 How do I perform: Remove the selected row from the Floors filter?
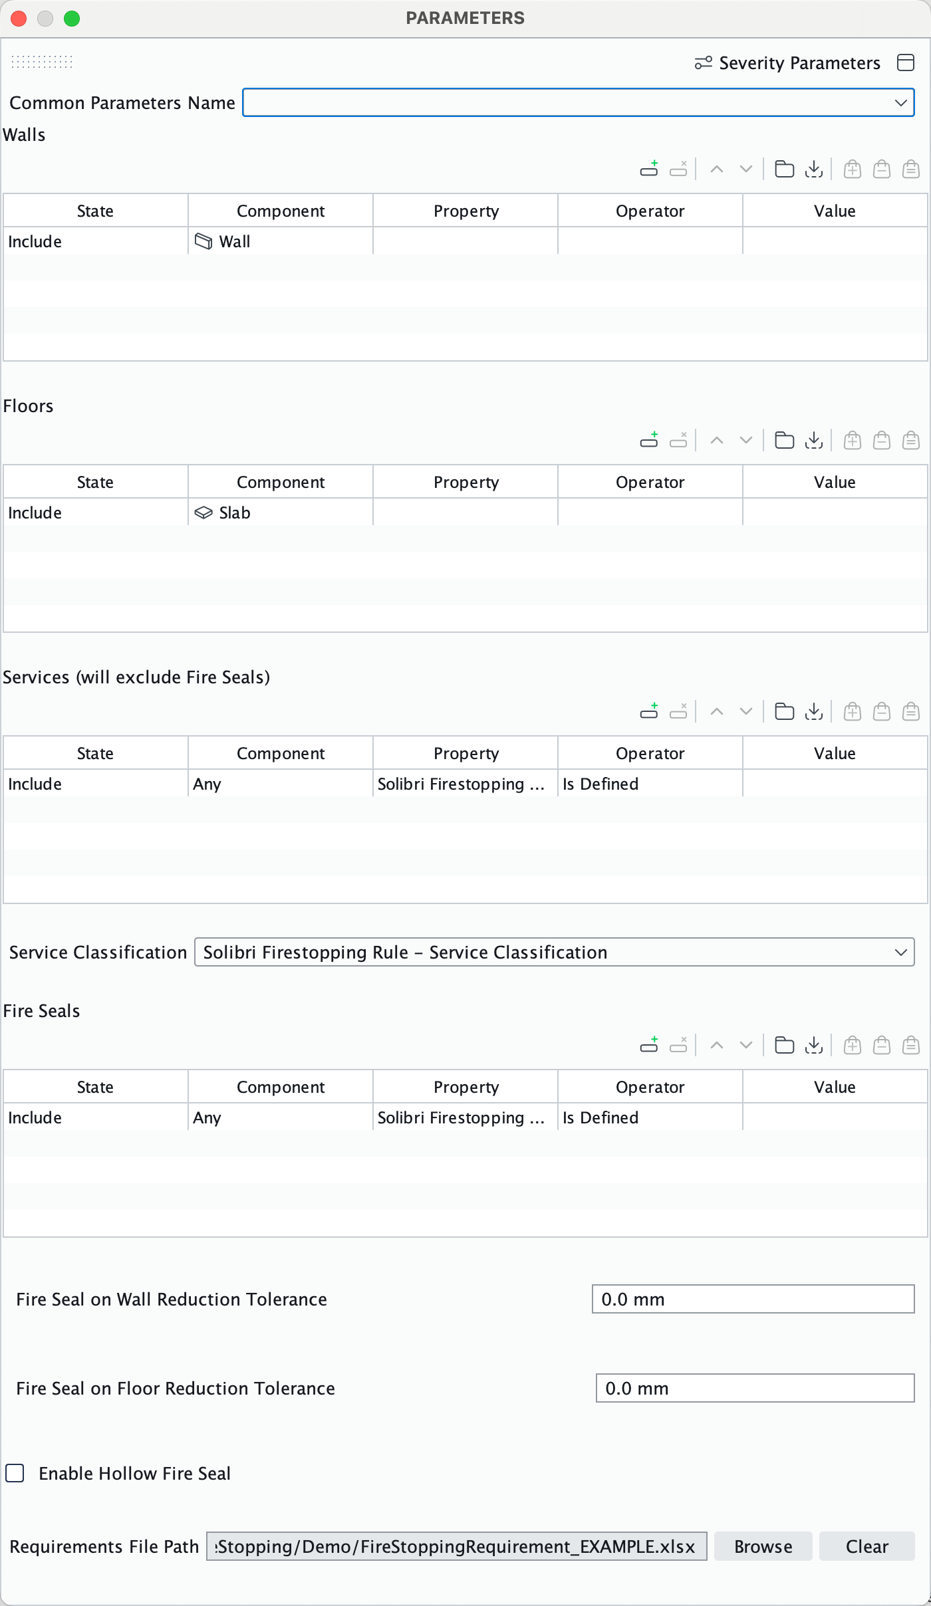click(678, 440)
